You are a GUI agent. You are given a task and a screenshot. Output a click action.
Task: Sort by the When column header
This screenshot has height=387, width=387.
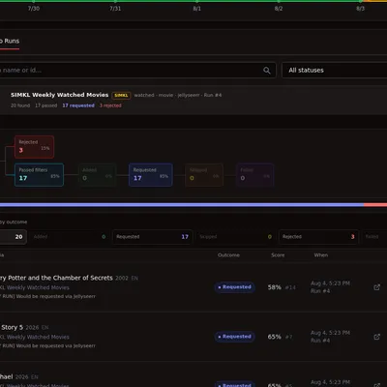pyautogui.click(x=321, y=255)
